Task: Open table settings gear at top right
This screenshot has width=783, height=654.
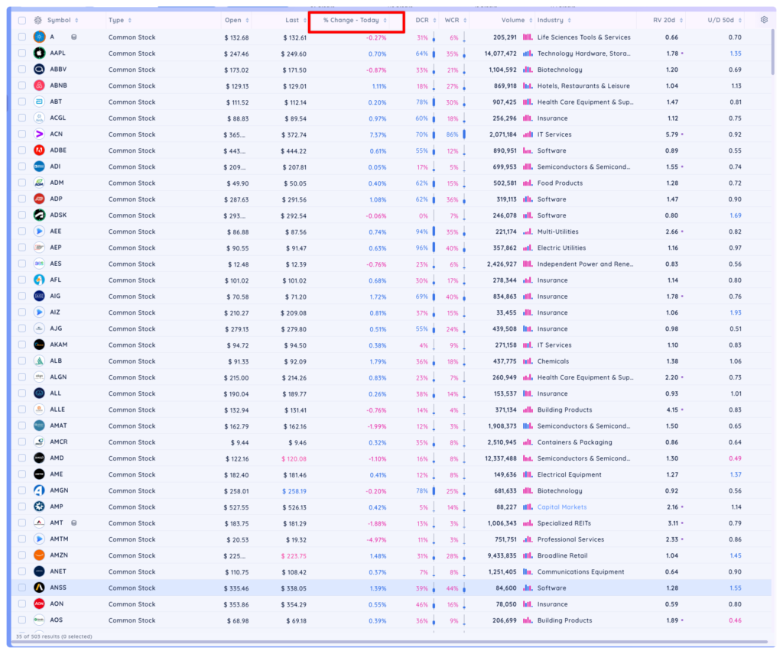Action: point(764,20)
